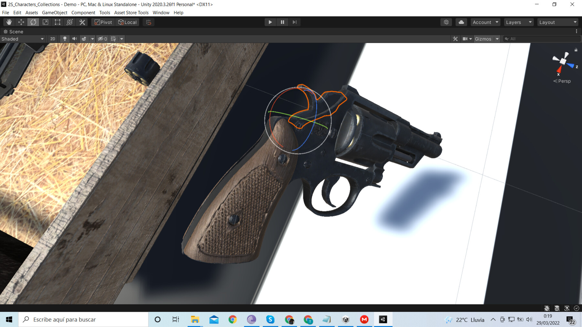Open the Tools menu
582x327 pixels.
[104, 13]
